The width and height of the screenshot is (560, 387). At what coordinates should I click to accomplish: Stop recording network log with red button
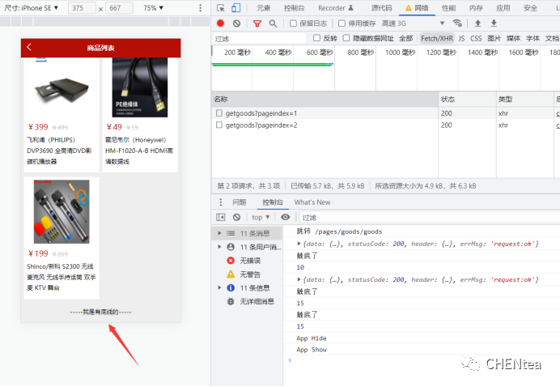pyautogui.click(x=220, y=23)
